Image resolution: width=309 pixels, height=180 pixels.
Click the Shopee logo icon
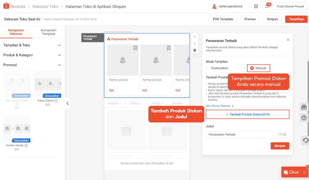coord(6,6)
